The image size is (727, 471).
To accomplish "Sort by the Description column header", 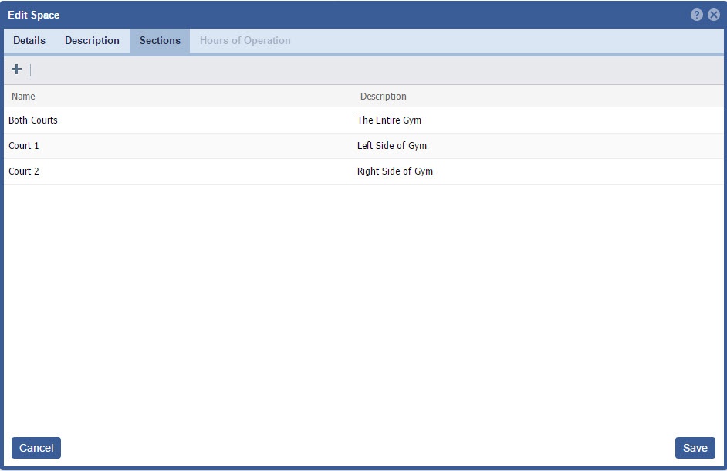I will click(x=383, y=97).
